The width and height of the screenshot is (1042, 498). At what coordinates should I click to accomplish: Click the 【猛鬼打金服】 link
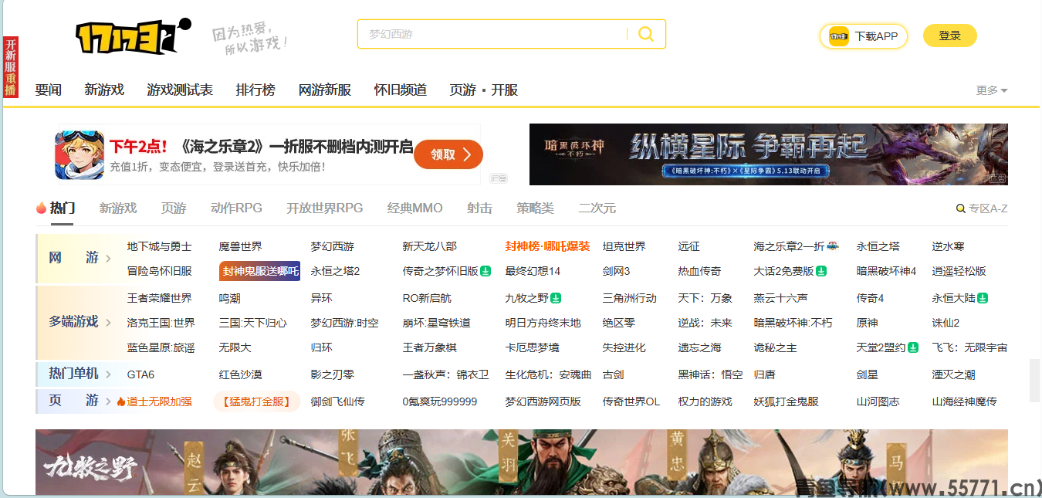click(256, 401)
